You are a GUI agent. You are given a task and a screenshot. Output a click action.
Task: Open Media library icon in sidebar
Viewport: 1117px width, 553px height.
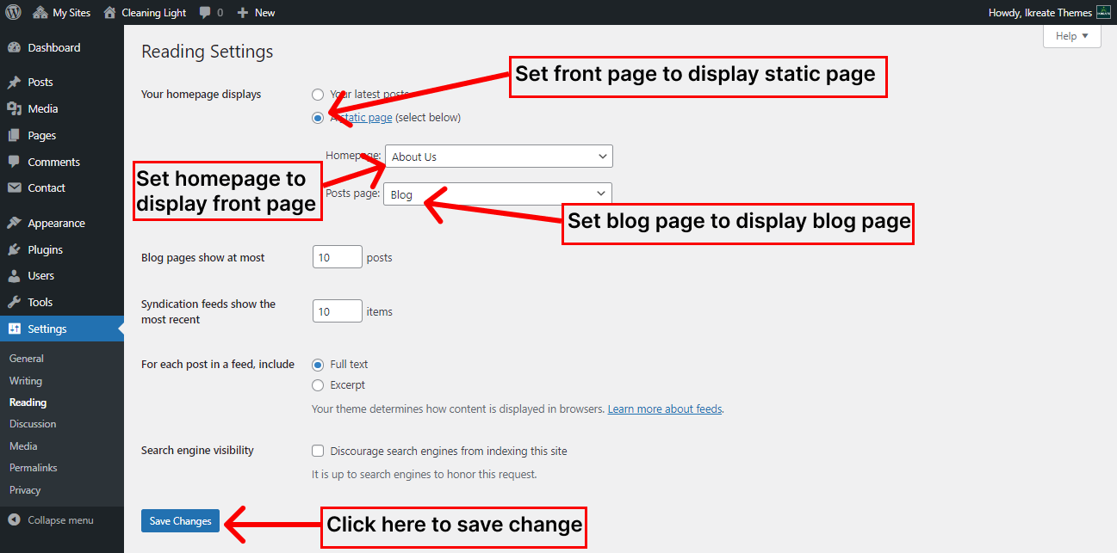14,109
